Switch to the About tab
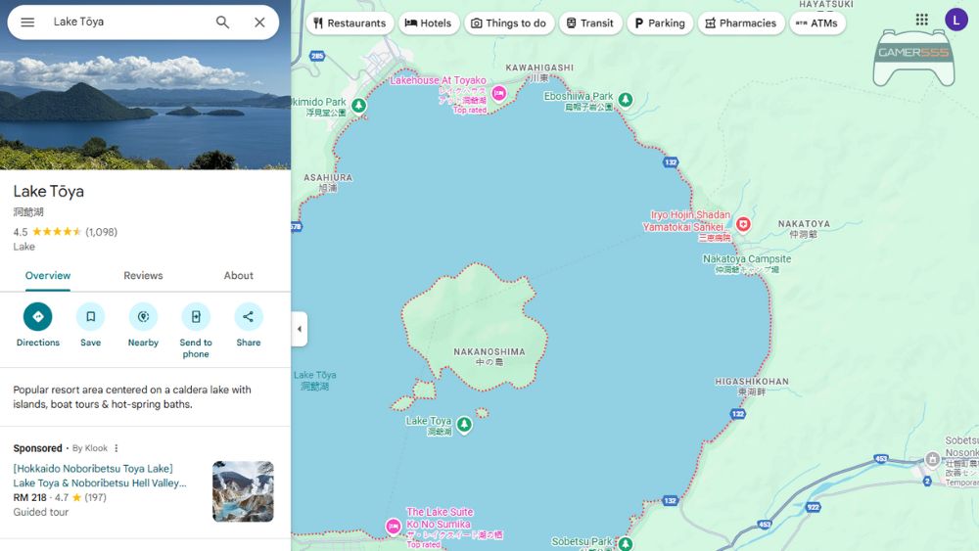The image size is (979, 551). tap(238, 276)
